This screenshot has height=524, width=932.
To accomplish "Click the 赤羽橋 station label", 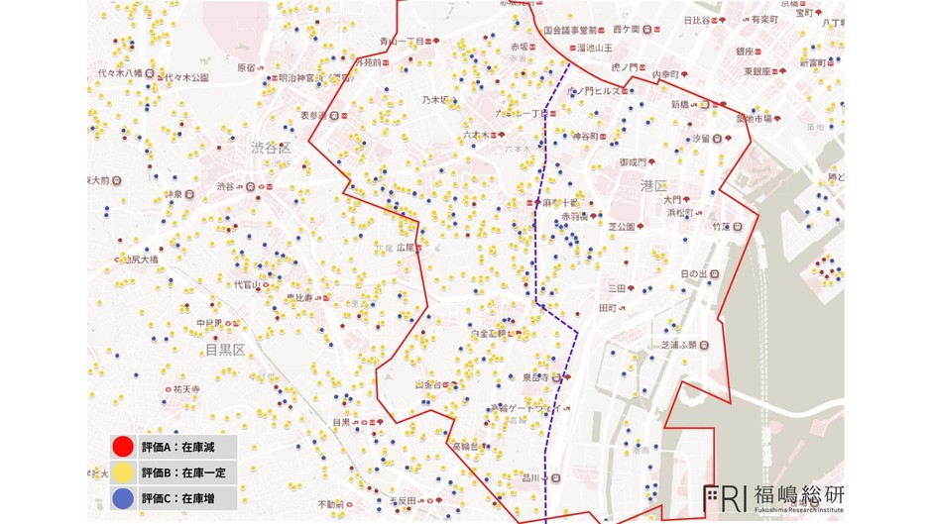I will click(x=575, y=217).
